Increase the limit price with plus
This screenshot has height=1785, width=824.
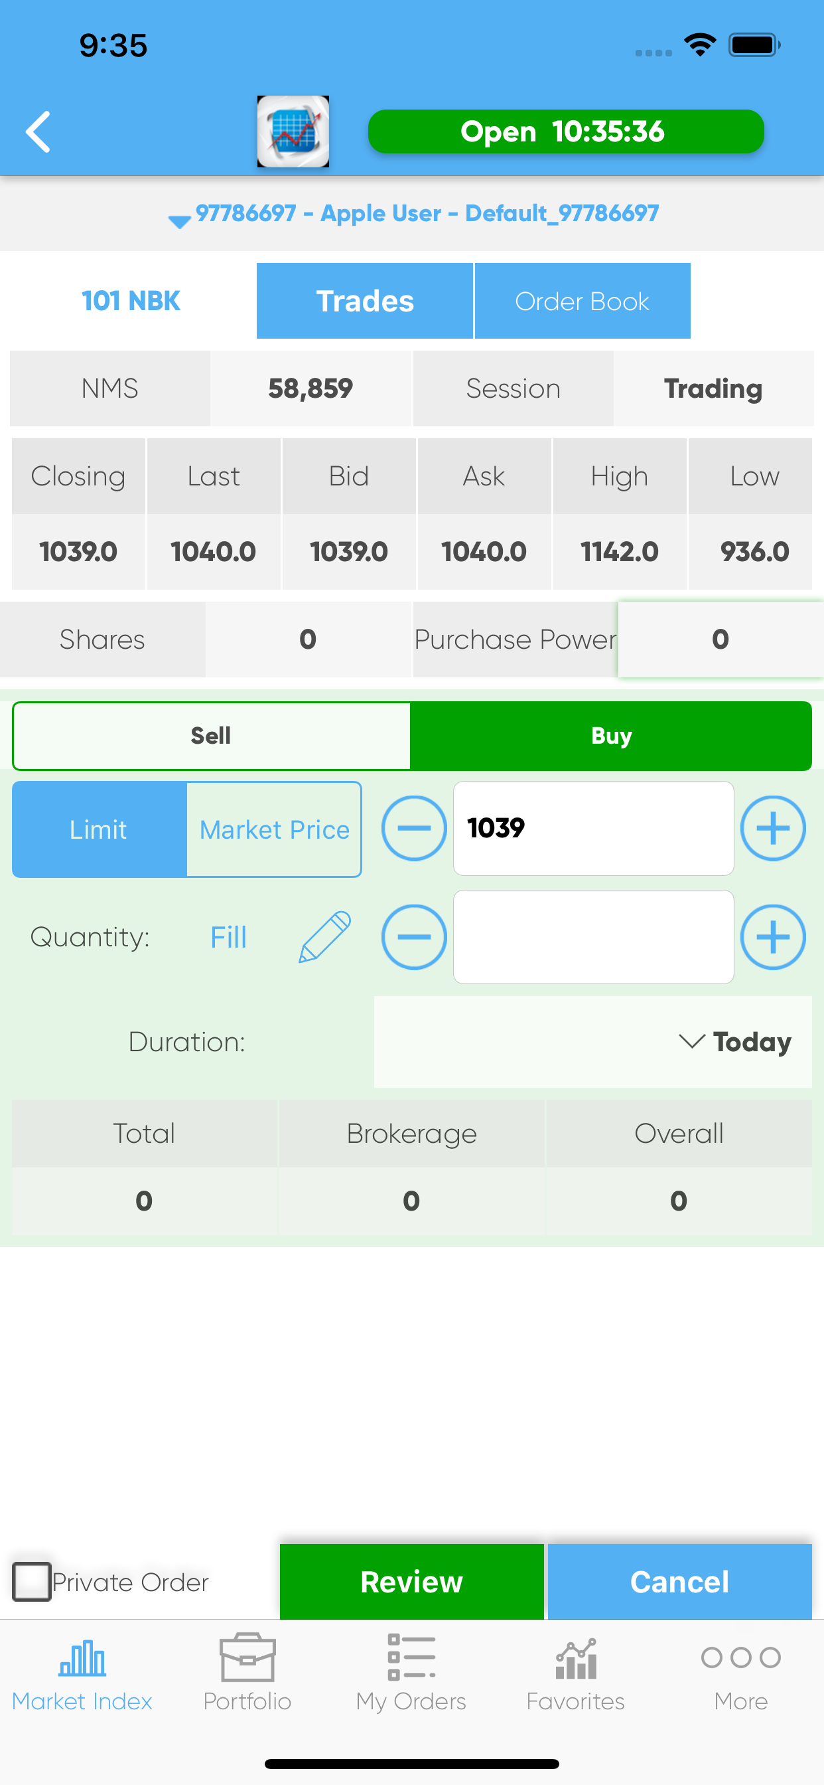coord(772,828)
